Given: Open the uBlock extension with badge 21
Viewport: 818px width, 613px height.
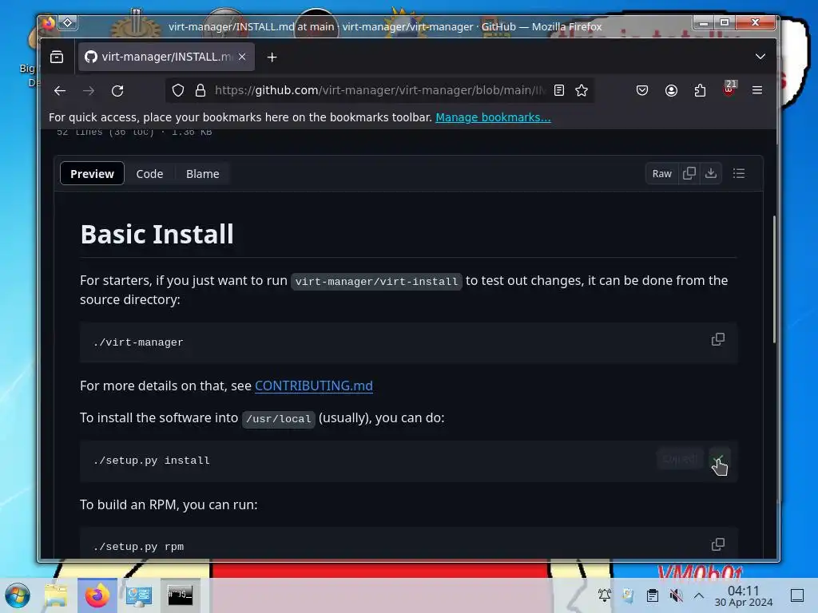Looking at the screenshot, I should point(729,89).
